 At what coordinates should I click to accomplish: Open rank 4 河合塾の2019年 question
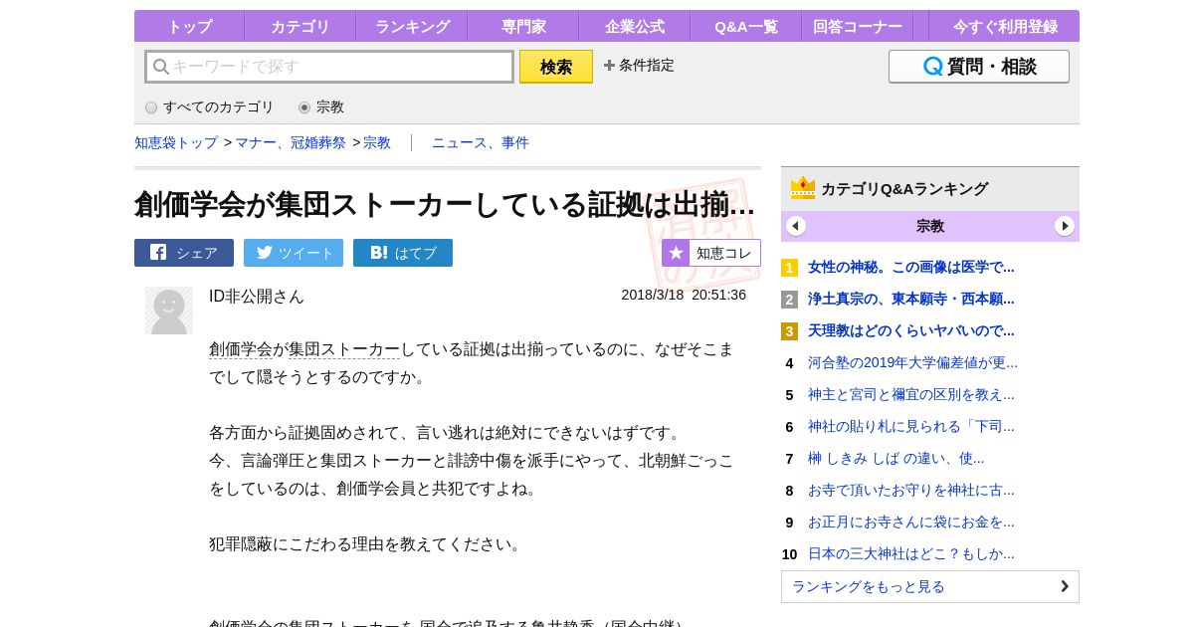912,362
